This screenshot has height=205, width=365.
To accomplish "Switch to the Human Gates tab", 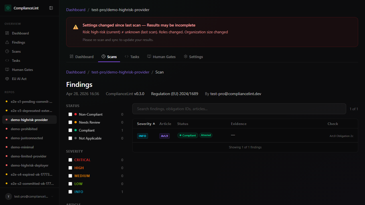I will [161, 57].
